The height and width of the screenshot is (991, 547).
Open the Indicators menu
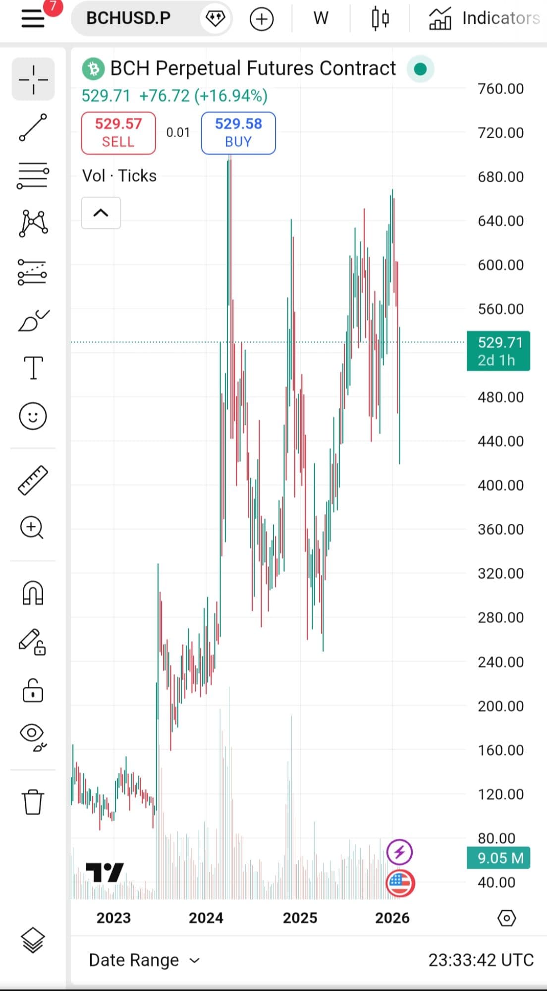pos(484,19)
